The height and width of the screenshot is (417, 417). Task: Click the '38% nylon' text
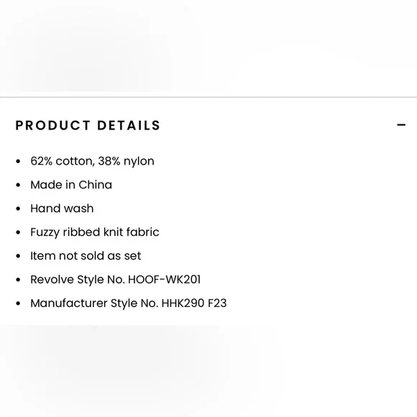126,161
